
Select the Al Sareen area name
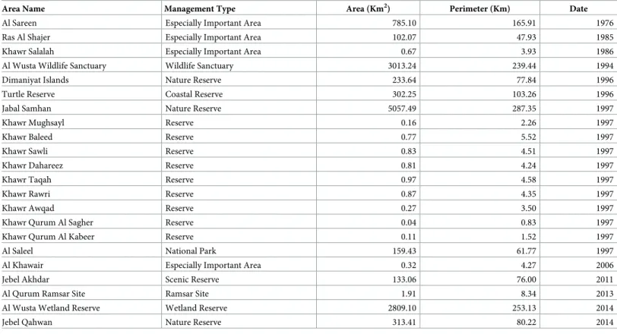coord(19,23)
